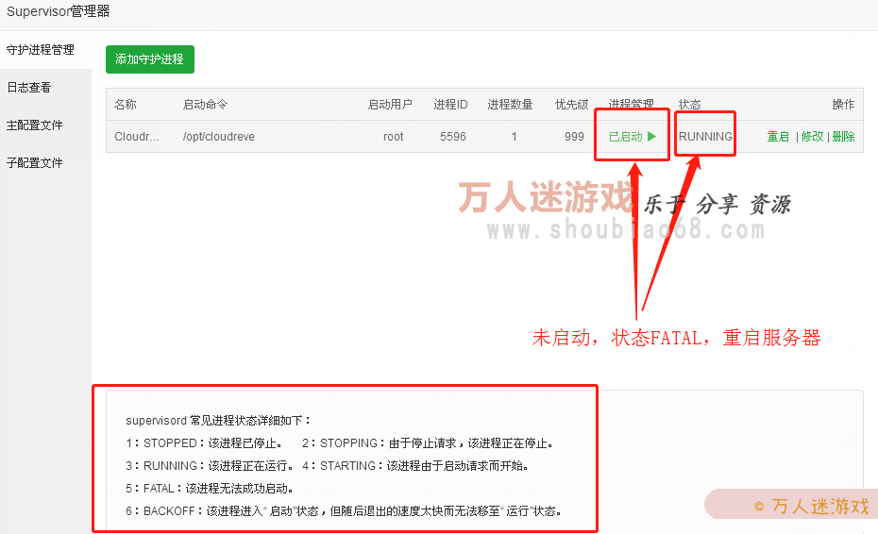This screenshot has height=534, width=878.
Task: Select the /opt/cloudreve command cell
Action: [x=218, y=137]
